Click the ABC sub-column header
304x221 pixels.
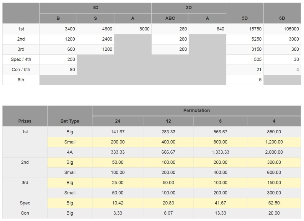(170, 18)
